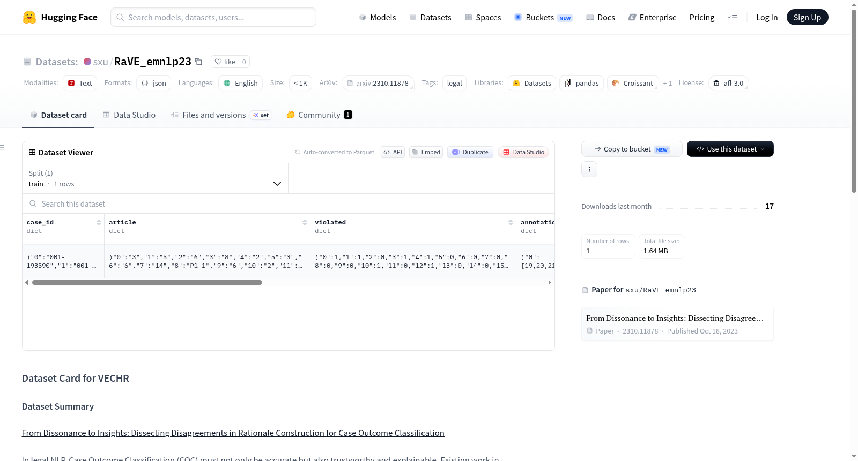Viewport: 858px width, 461px height.
Task: Click the <1K size tag
Action: point(300,83)
